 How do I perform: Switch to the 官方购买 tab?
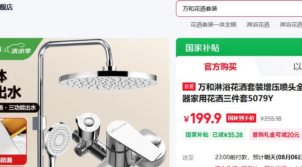tap(220, 67)
